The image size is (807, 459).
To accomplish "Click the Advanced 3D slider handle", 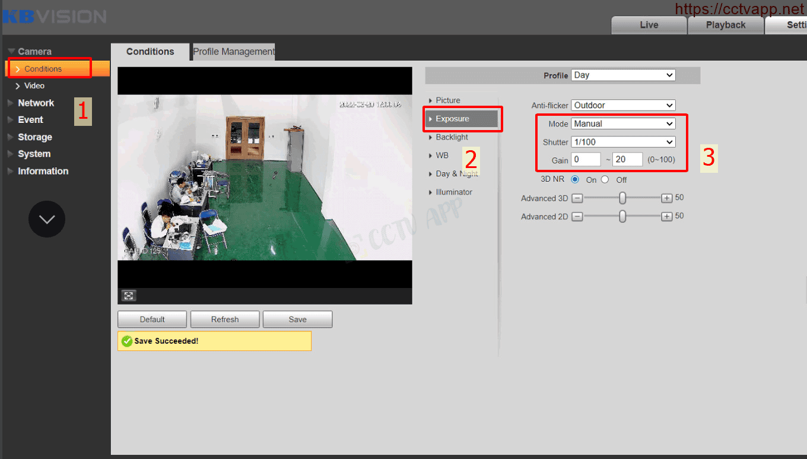I will 622,198.
